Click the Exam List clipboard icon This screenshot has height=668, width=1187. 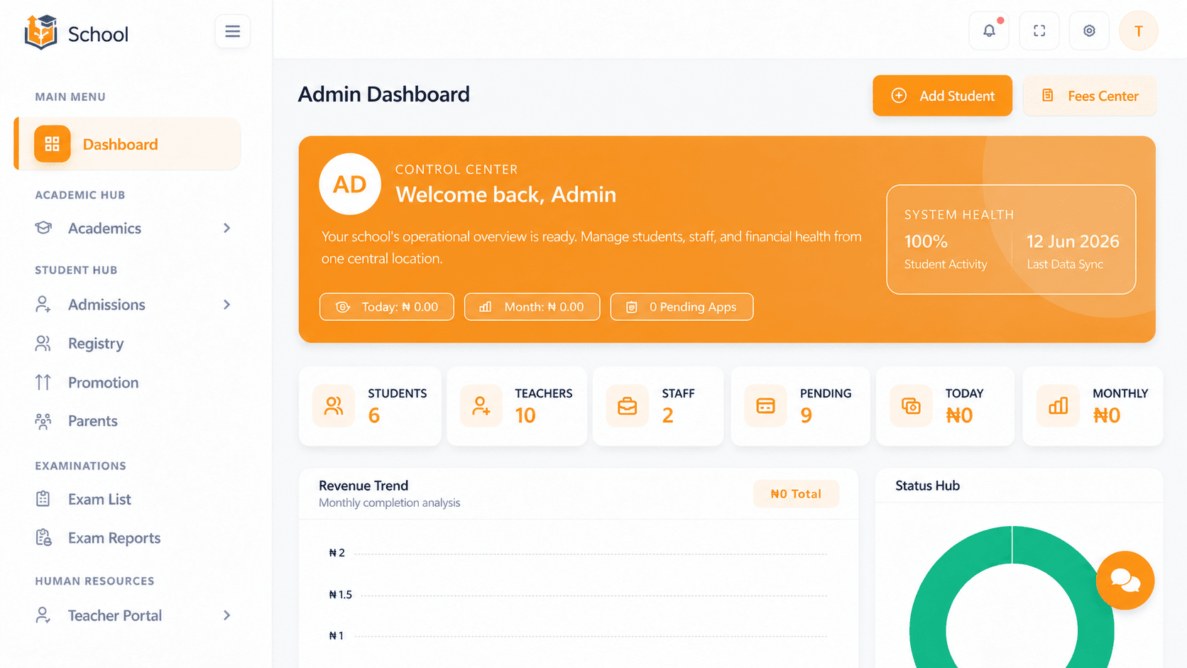click(x=43, y=499)
